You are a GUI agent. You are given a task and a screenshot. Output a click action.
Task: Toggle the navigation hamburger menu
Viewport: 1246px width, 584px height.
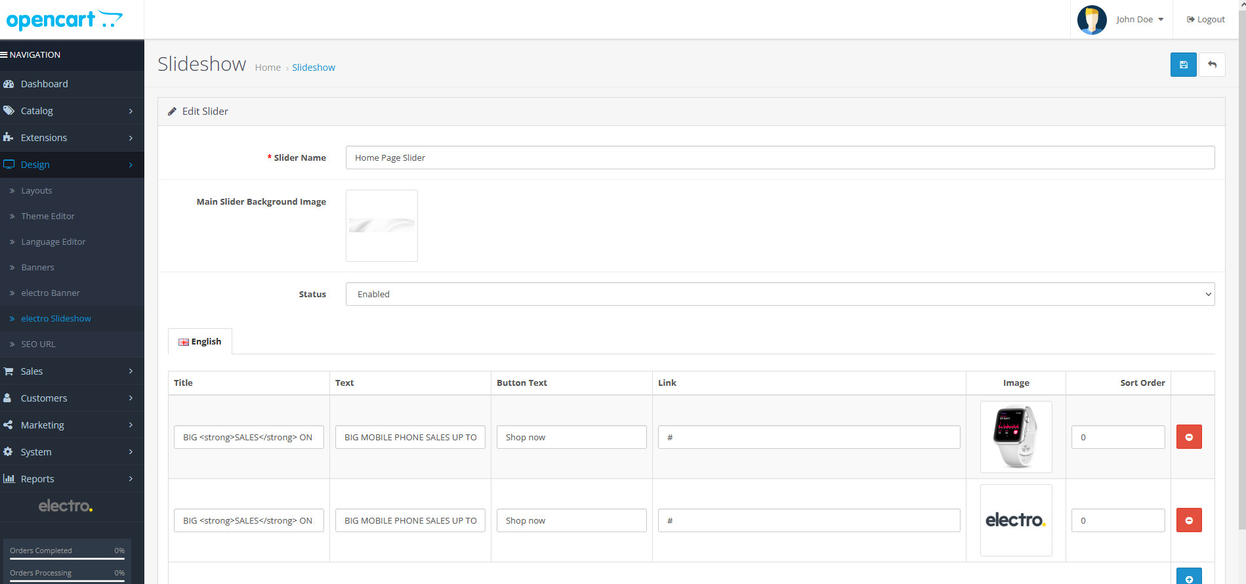coord(4,55)
